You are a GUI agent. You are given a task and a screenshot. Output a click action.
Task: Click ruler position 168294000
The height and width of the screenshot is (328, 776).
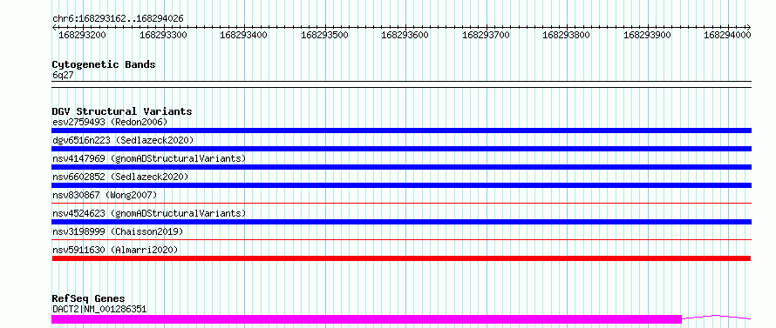[x=728, y=35]
